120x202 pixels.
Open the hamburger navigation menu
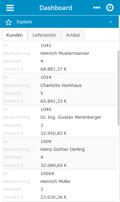(10, 8)
